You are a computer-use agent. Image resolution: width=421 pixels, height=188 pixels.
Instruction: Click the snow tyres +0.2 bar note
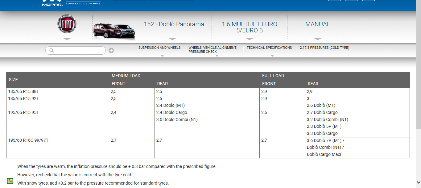coord(93,183)
